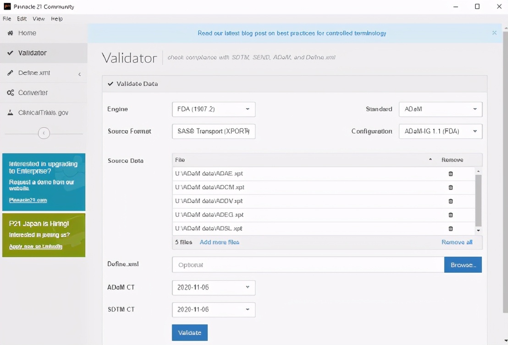Screen dimensions: 508x345
Task: Click Remove all link
Action: pyautogui.click(x=457, y=242)
